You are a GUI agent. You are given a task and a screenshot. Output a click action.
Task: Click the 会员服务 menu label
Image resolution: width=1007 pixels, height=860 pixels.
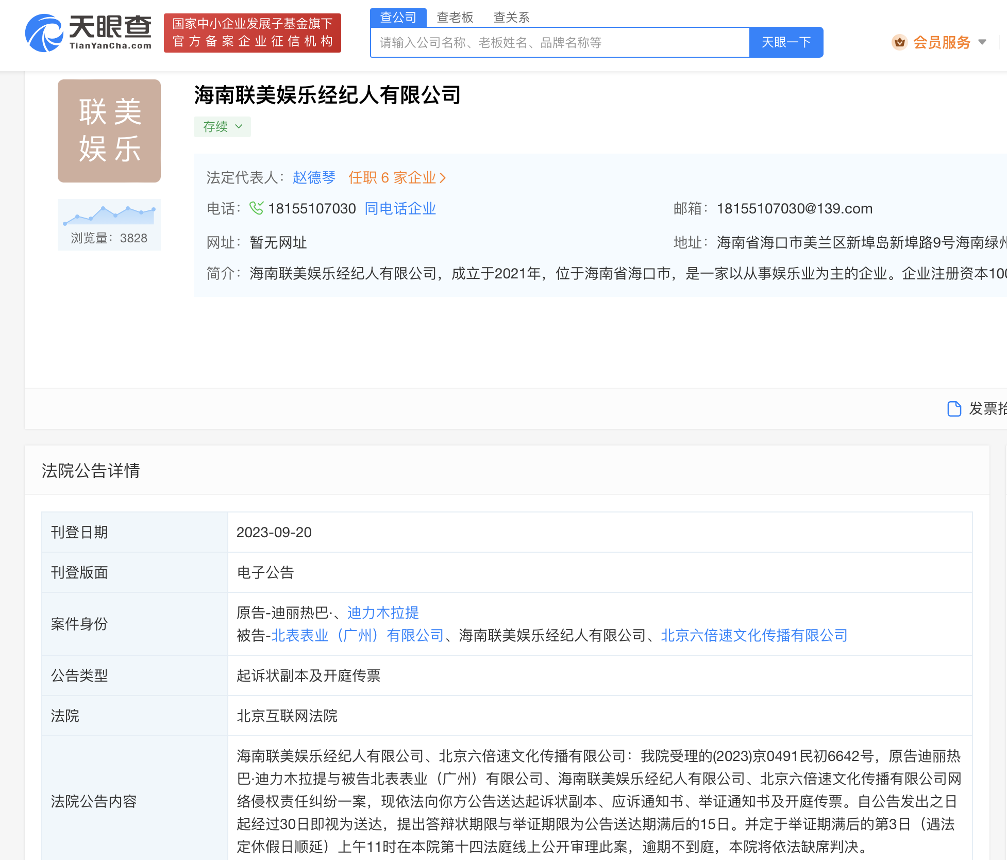pyautogui.click(x=942, y=42)
